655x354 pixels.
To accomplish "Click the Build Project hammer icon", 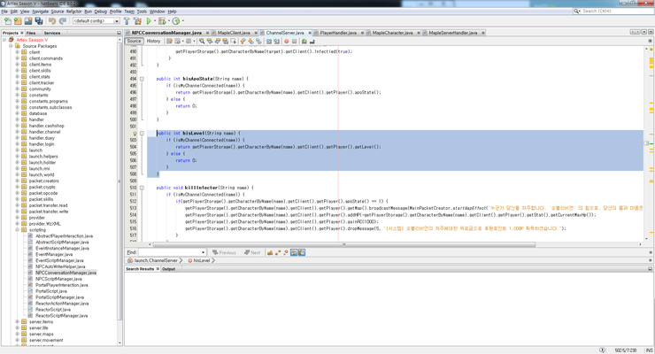I will coord(127,21).
